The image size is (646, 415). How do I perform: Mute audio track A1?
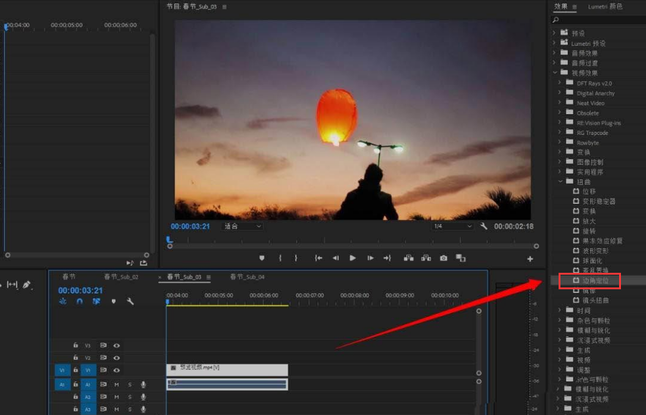(x=116, y=384)
